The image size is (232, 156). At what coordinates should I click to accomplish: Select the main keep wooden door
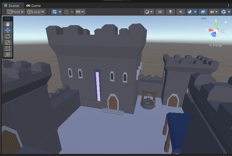tap(113, 103)
